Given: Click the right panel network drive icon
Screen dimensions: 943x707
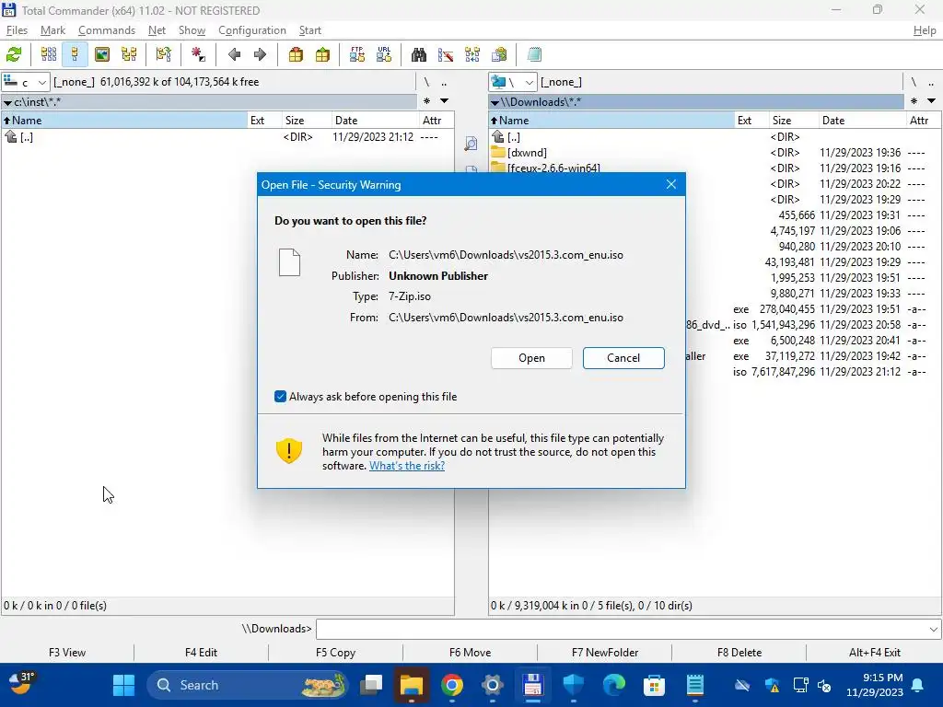Looking at the screenshot, I should (498, 82).
